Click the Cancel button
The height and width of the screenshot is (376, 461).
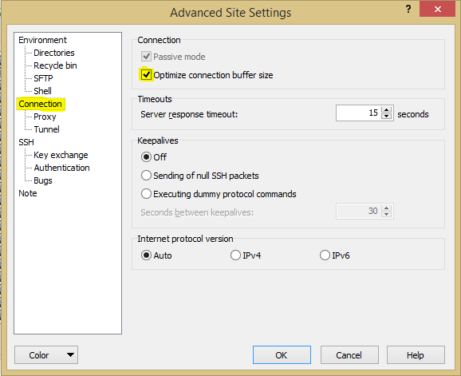pyautogui.click(x=349, y=355)
